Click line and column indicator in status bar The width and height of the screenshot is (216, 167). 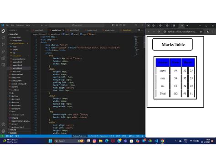pyautogui.click(x=93, y=136)
